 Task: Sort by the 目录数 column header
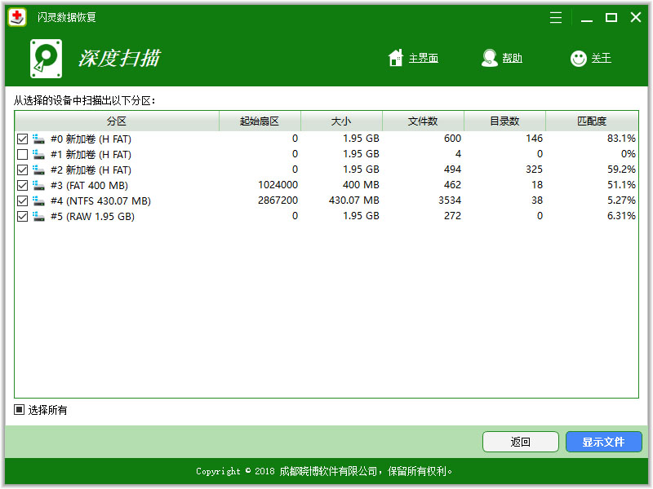click(504, 121)
